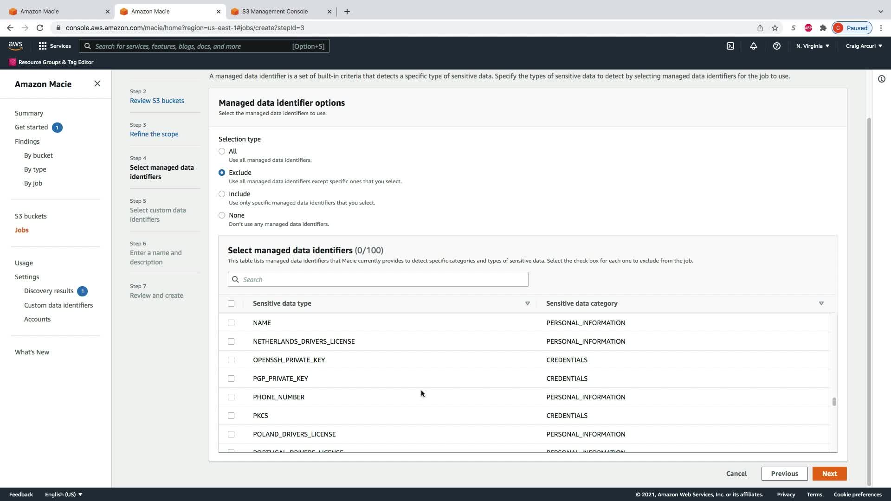Switch to S3 Management Console tab
This screenshot has height=501, width=891.
click(x=275, y=11)
